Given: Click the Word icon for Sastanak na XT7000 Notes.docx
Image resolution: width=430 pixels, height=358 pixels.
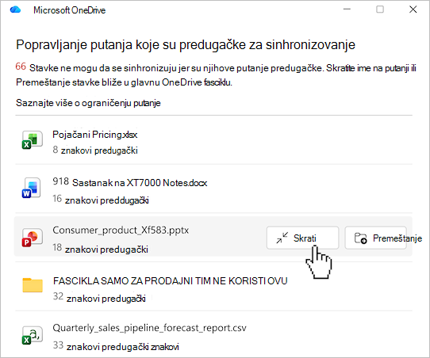Looking at the screenshot, I should tap(32, 188).
